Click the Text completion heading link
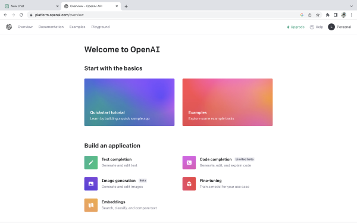The height and width of the screenshot is (223, 357). [117, 159]
